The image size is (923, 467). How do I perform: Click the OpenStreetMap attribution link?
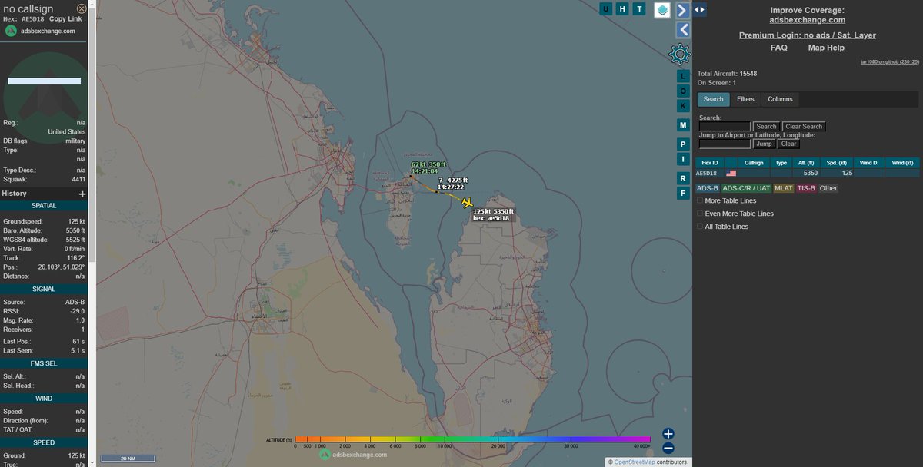635,462
